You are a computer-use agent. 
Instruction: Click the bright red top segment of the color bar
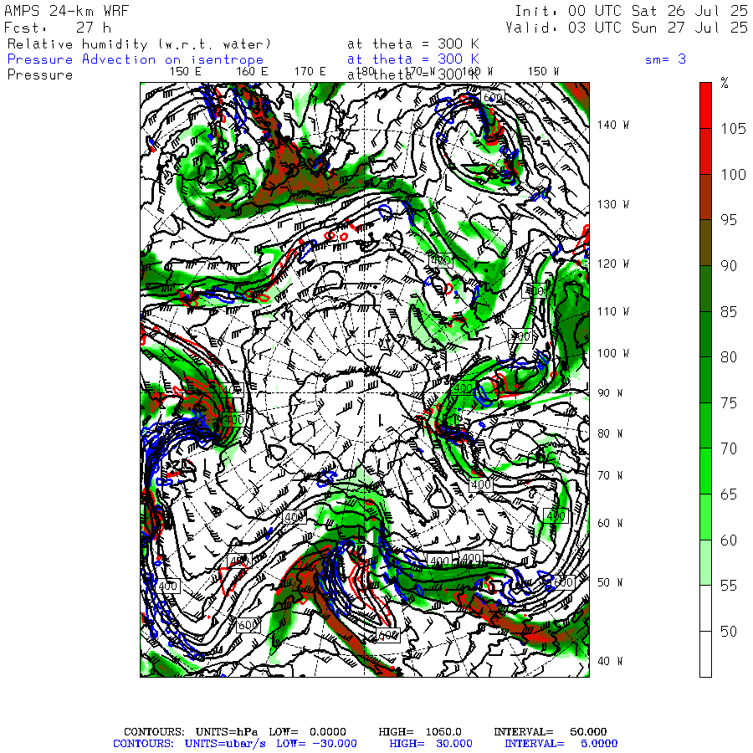[705, 105]
